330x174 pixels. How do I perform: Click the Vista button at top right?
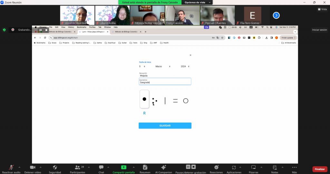point(322,9)
